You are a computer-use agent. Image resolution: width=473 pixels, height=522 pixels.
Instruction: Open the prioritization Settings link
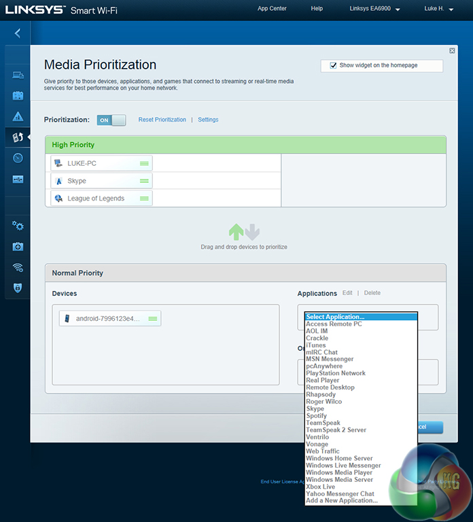(x=208, y=120)
